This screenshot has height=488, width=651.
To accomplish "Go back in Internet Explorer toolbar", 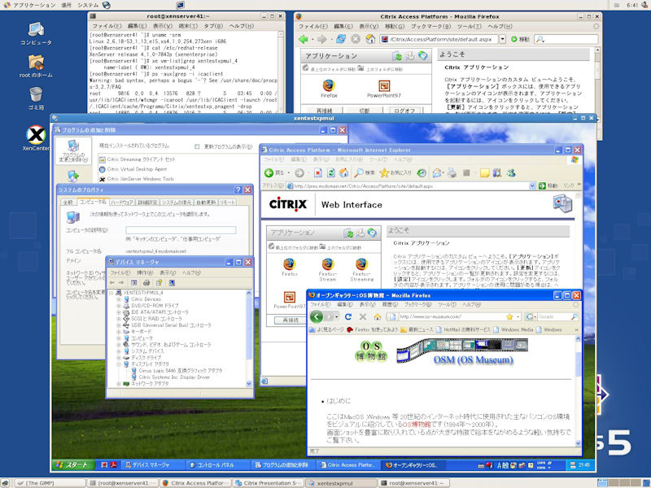I will click(x=274, y=172).
